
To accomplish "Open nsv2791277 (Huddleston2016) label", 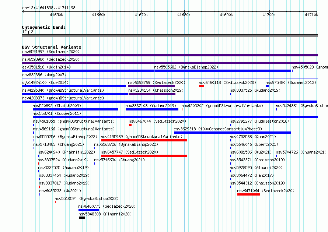I will pyautogui.click(x=259, y=121).
